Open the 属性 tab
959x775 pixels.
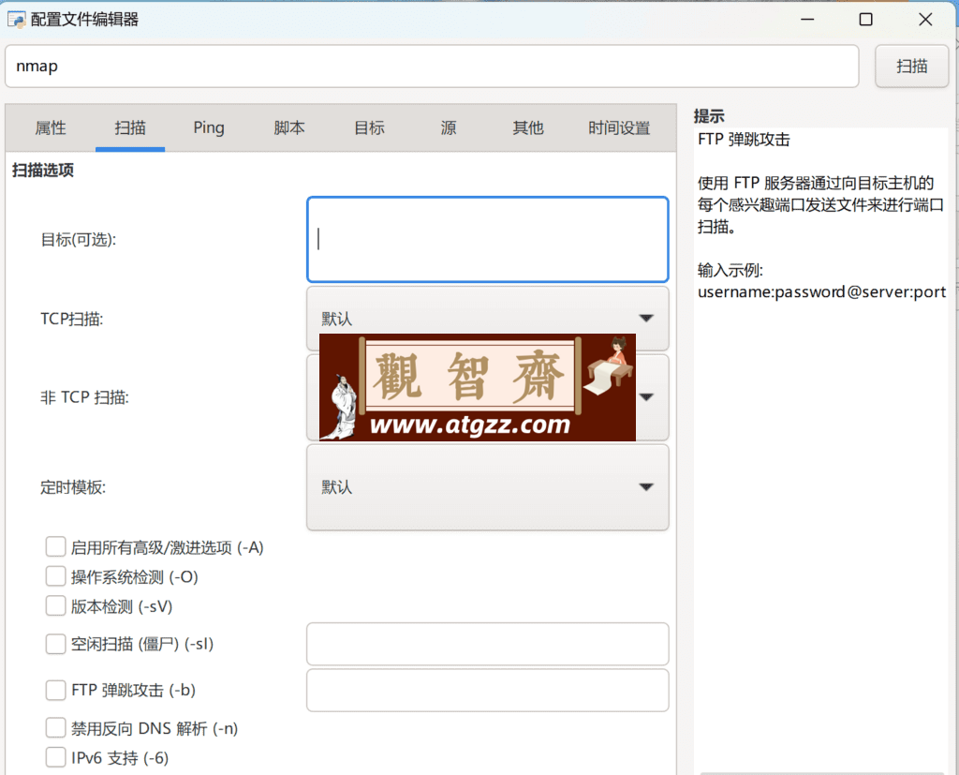click(51, 128)
